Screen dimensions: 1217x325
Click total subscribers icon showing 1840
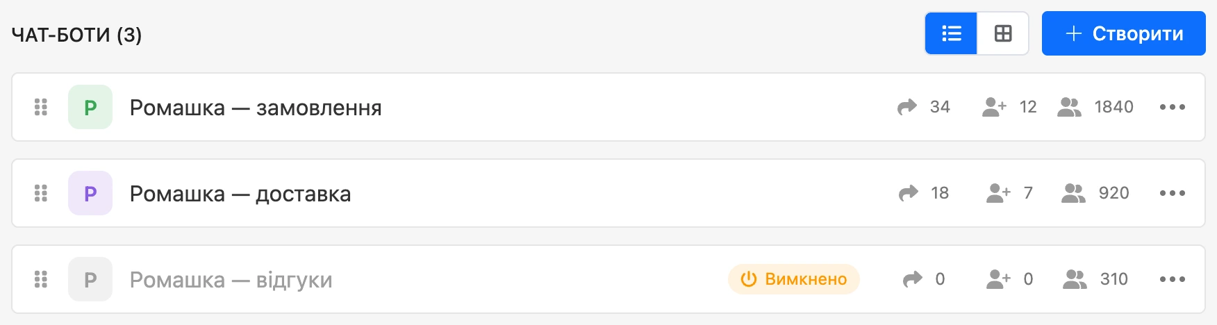point(1069,107)
